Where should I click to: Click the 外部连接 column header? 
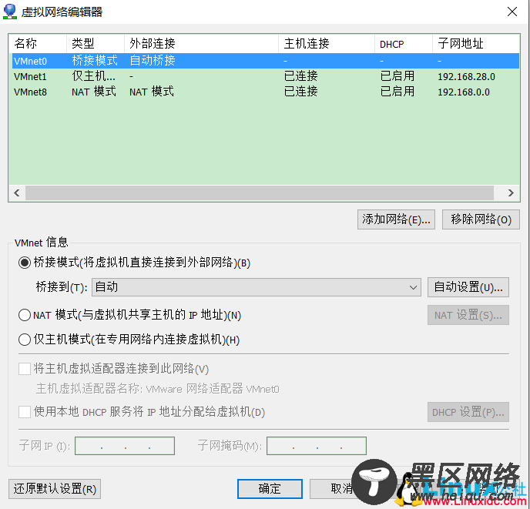click(x=202, y=44)
